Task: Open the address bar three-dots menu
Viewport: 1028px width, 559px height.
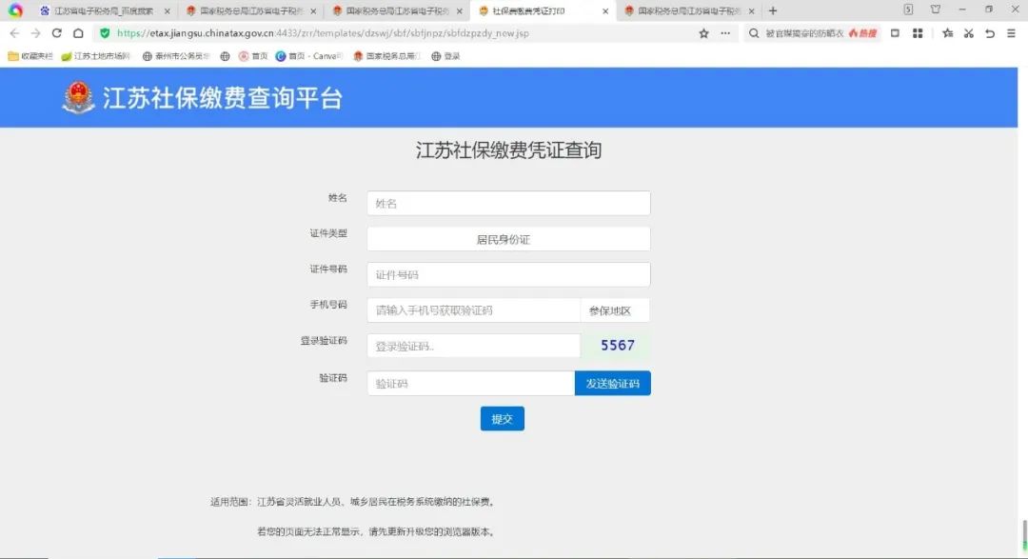Action: pyautogui.click(x=725, y=32)
